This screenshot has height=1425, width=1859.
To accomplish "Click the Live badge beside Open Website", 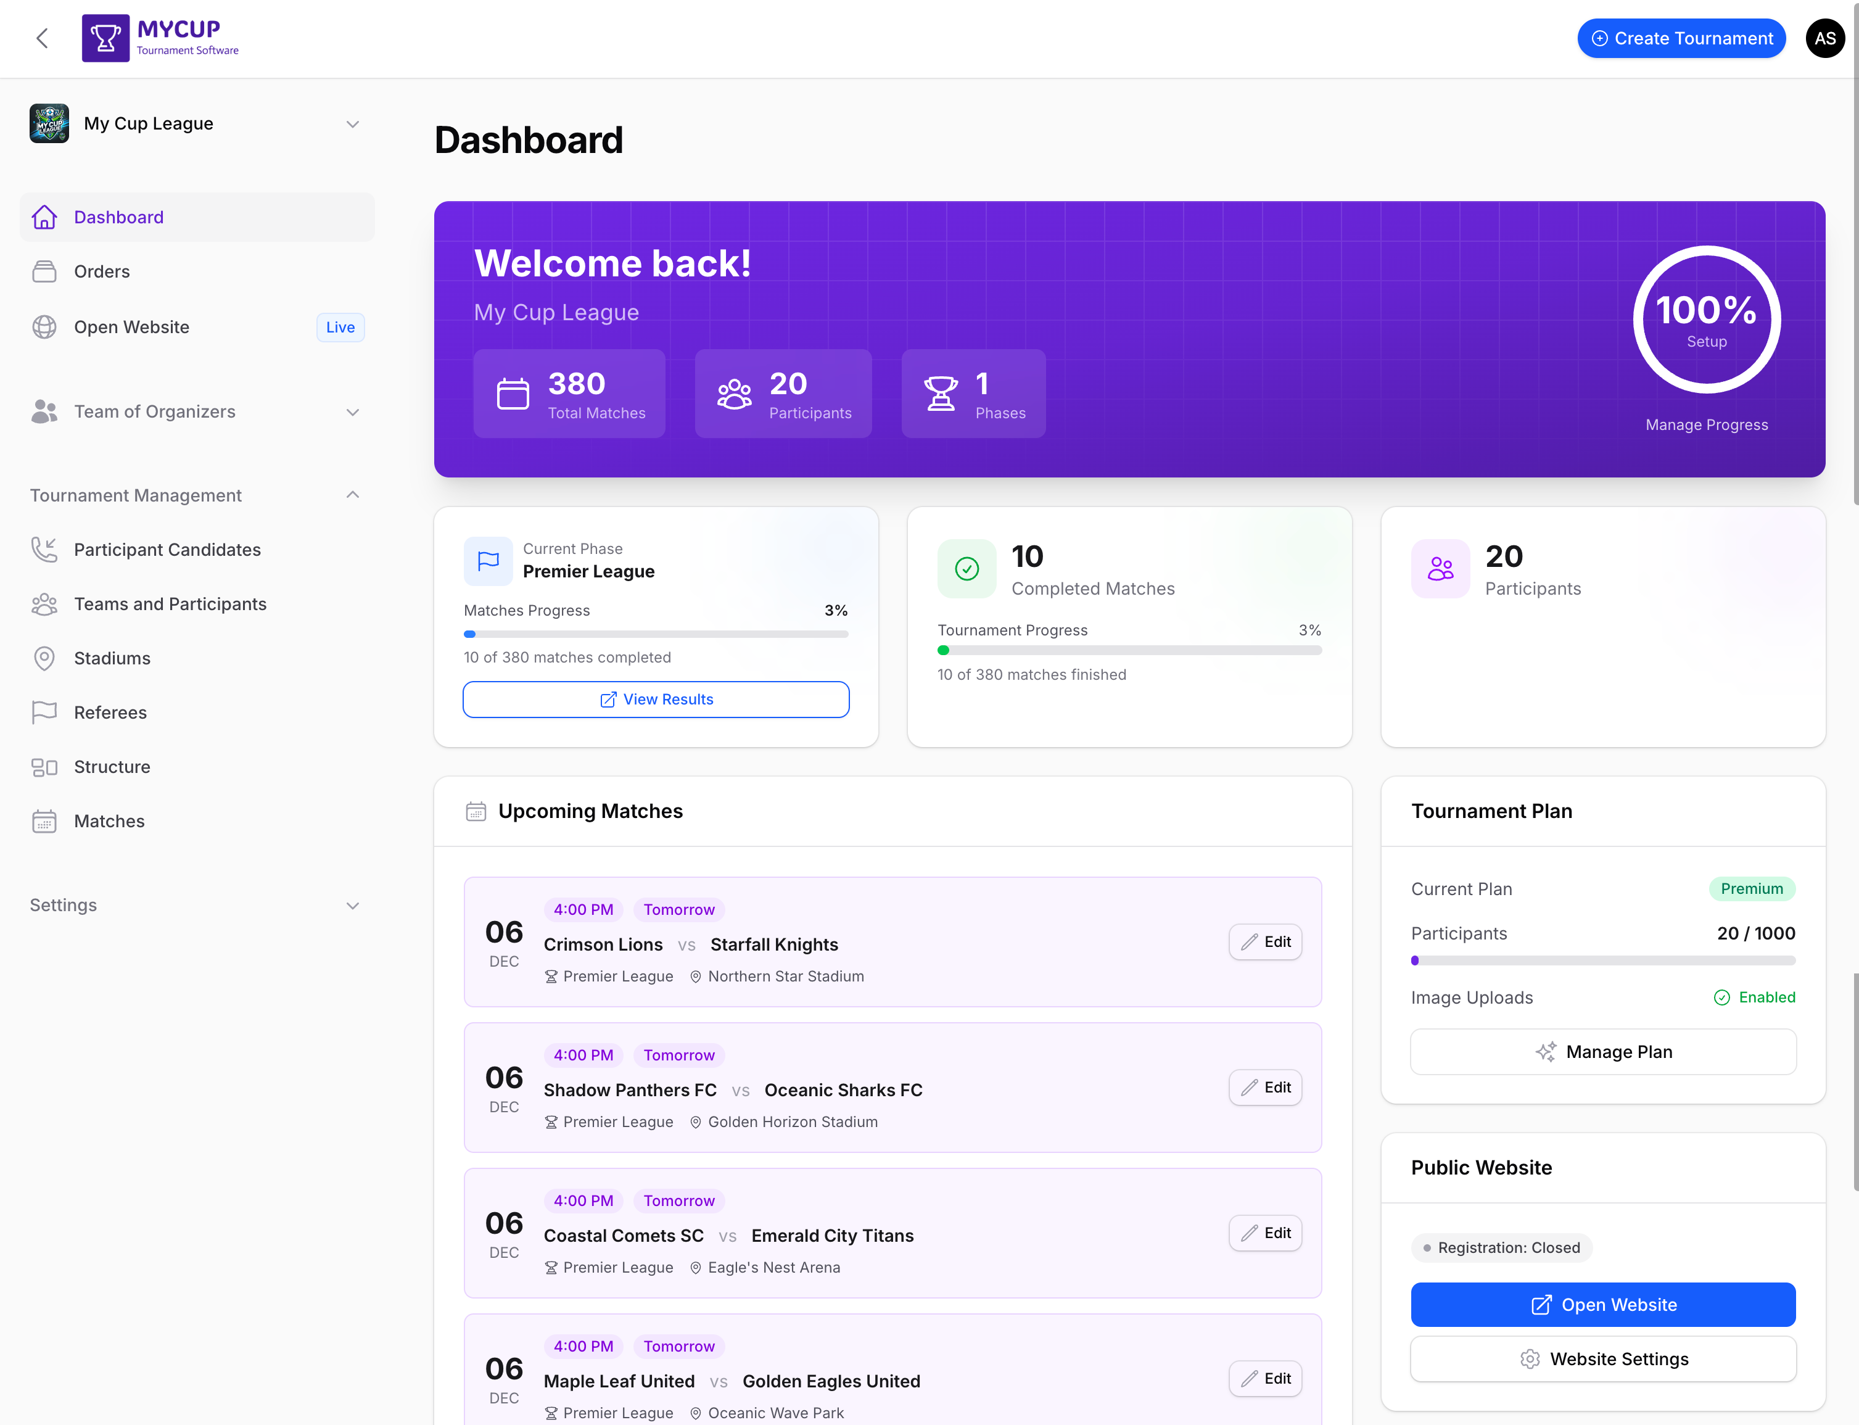I will (x=340, y=328).
